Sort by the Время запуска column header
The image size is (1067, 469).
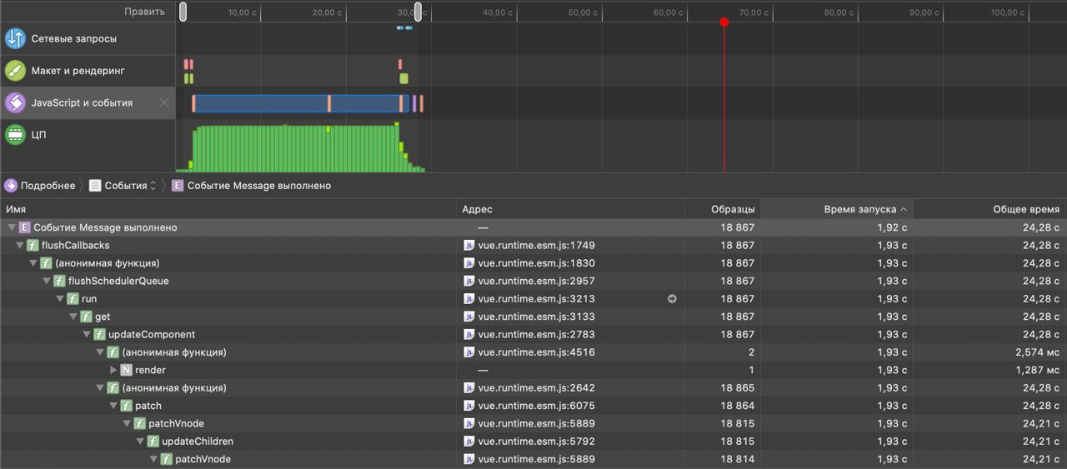pyautogui.click(x=837, y=209)
